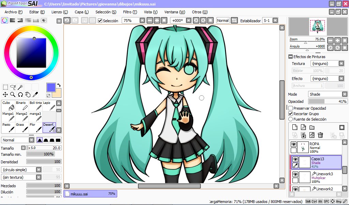
Task: Open the 75% zoom dropdown
Action: point(142,20)
